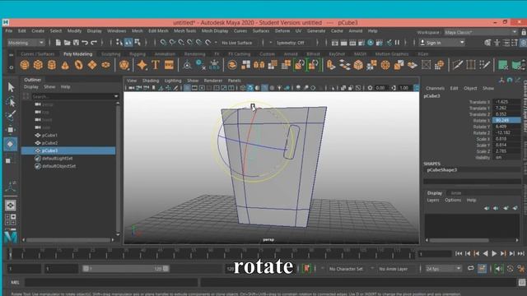Open the Edit Mesh menu

(158, 31)
